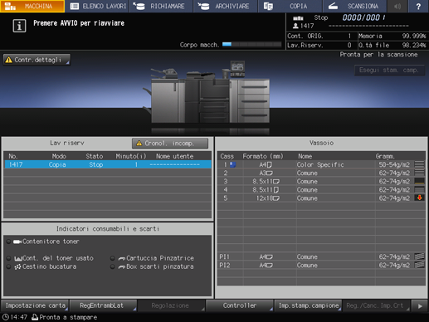The image size is (429, 322).
Task: Click the staple cartridge icon
Action: pos(122,259)
